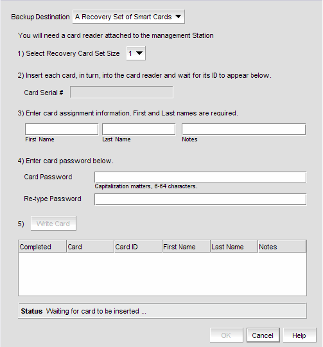The width and height of the screenshot is (323, 347).
Task: Click the empty card list table area
Action: (x=162, y=274)
